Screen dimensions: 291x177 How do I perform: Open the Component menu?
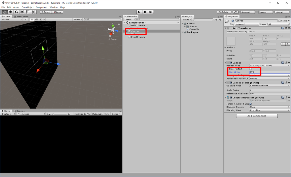pos(41,7)
